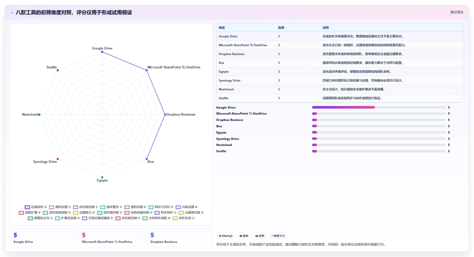Click the Egnyte label in the progress list
Viewport: 474px width, 257px height.
click(221, 133)
